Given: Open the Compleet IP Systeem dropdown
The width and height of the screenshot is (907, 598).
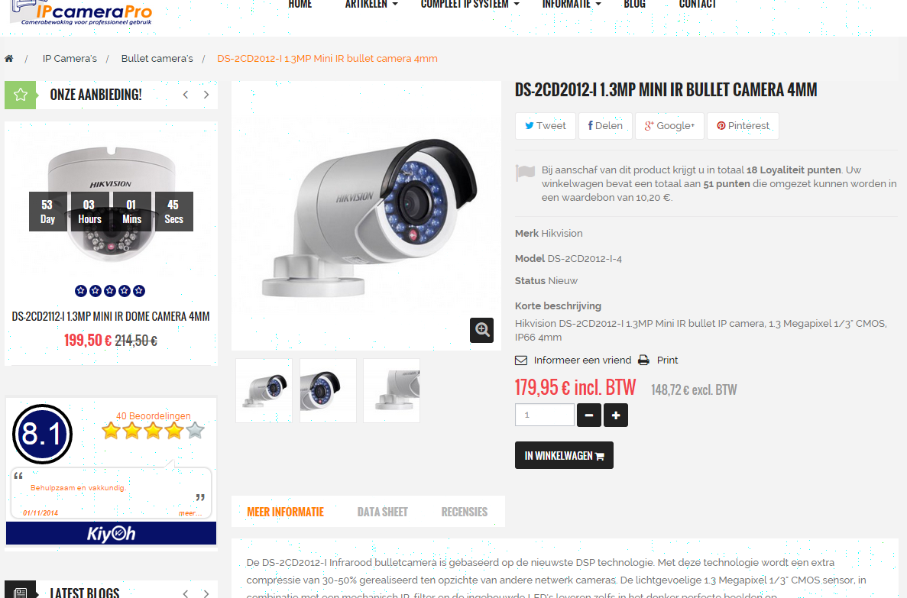Looking at the screenshot, I should point(470,5).
